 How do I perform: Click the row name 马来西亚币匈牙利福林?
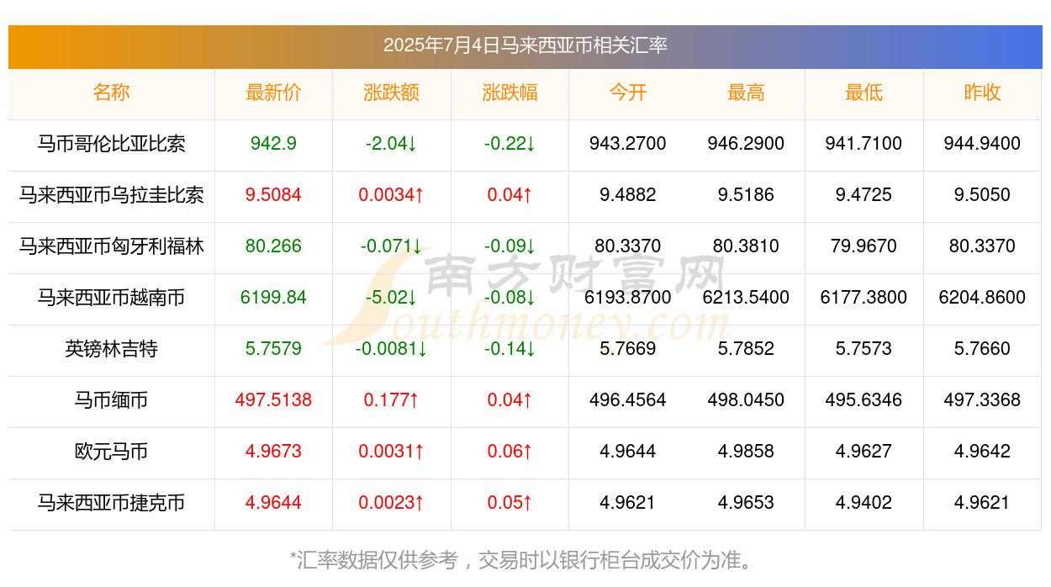(111, 246)
